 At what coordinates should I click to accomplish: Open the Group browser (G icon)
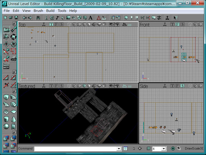coord(52,17)
